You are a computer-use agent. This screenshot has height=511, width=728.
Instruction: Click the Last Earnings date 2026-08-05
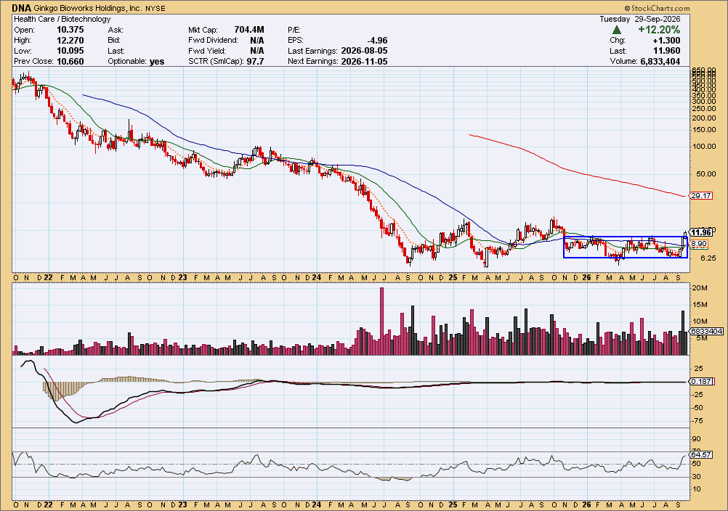[364, 51]
